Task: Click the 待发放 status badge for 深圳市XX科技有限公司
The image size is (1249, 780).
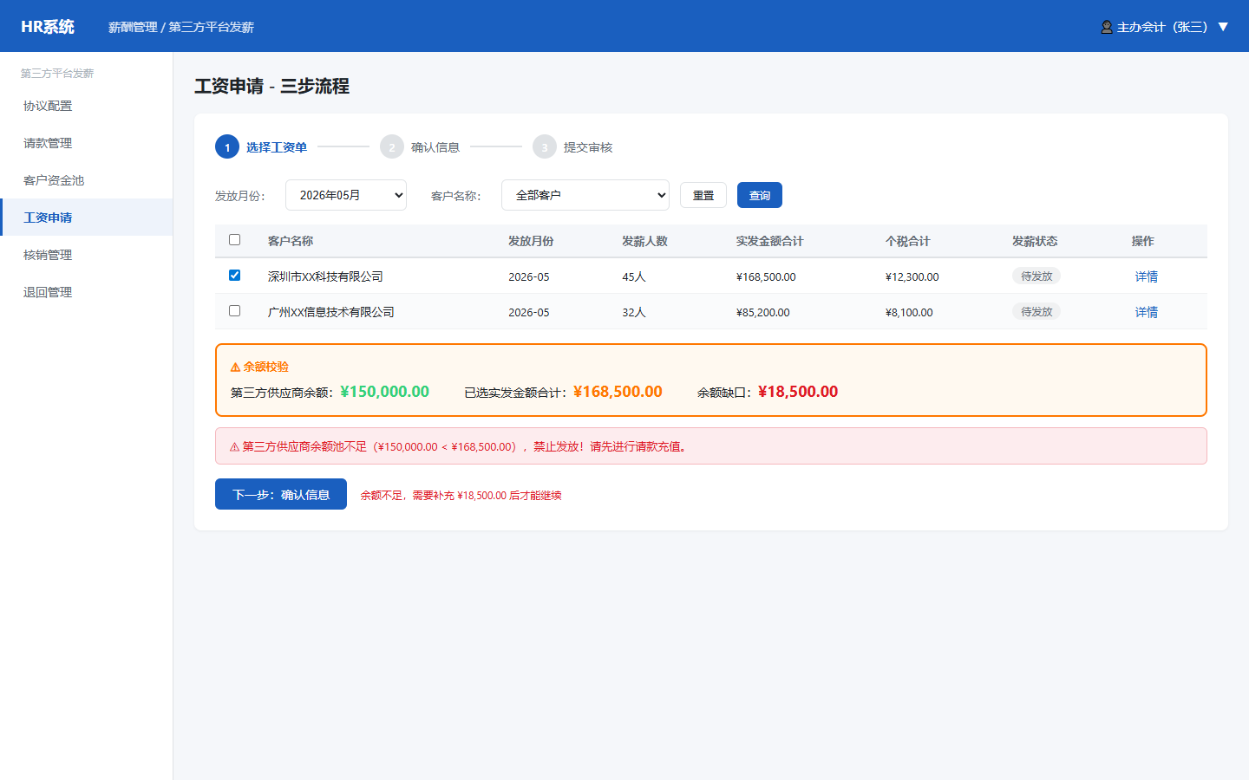Action: 1036,276
